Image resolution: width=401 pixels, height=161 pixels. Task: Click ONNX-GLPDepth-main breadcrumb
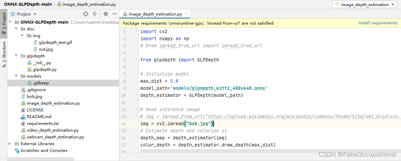[28, 4]
